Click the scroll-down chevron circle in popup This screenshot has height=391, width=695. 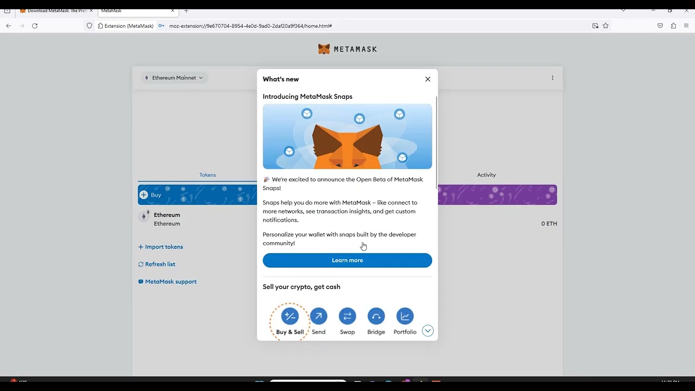pyautogui.click(x=428, y=331)
